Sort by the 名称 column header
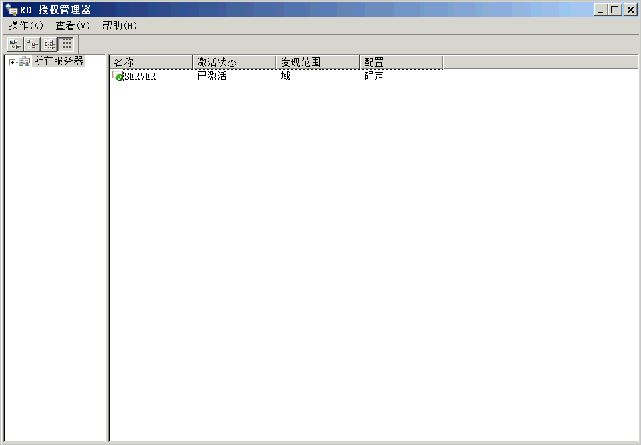 tap(151, 62)
